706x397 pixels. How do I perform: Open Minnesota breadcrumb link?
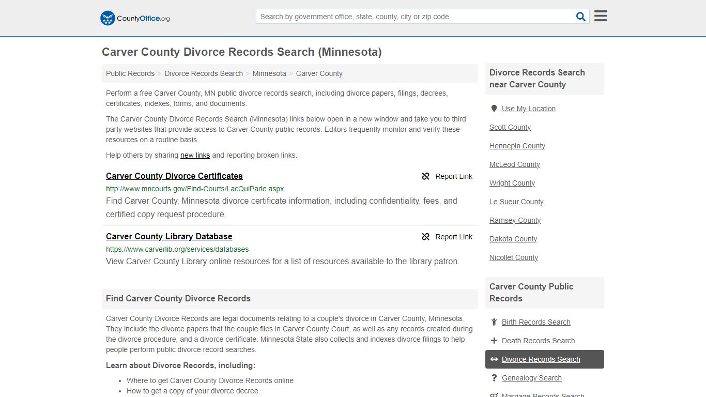(x=269, y=73)
